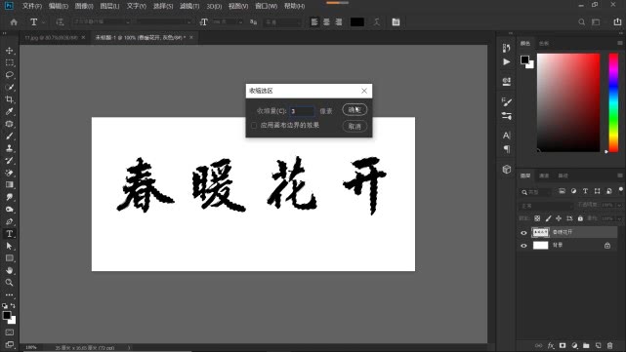The image size is (626, 352).
Task: Toggle lock position
Action: pyautogui.click(x=559, y=218)
